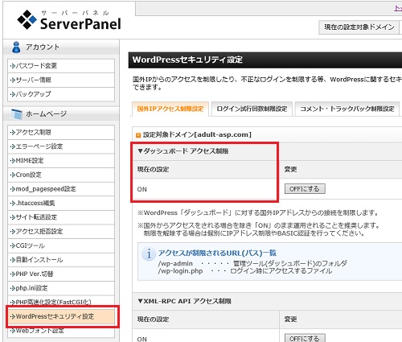Switch to ログイン試行回数制限設定 tab
Image resolution: width=402 pixels, height=342 pixels.
tap(252, 109)
